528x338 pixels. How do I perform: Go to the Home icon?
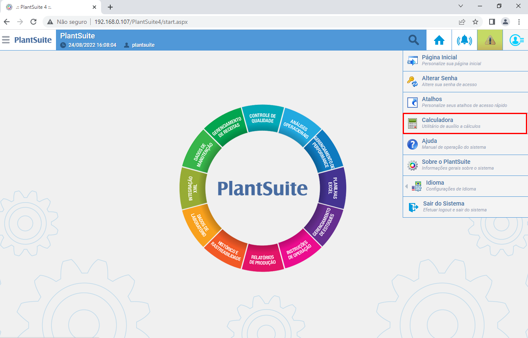439,40
